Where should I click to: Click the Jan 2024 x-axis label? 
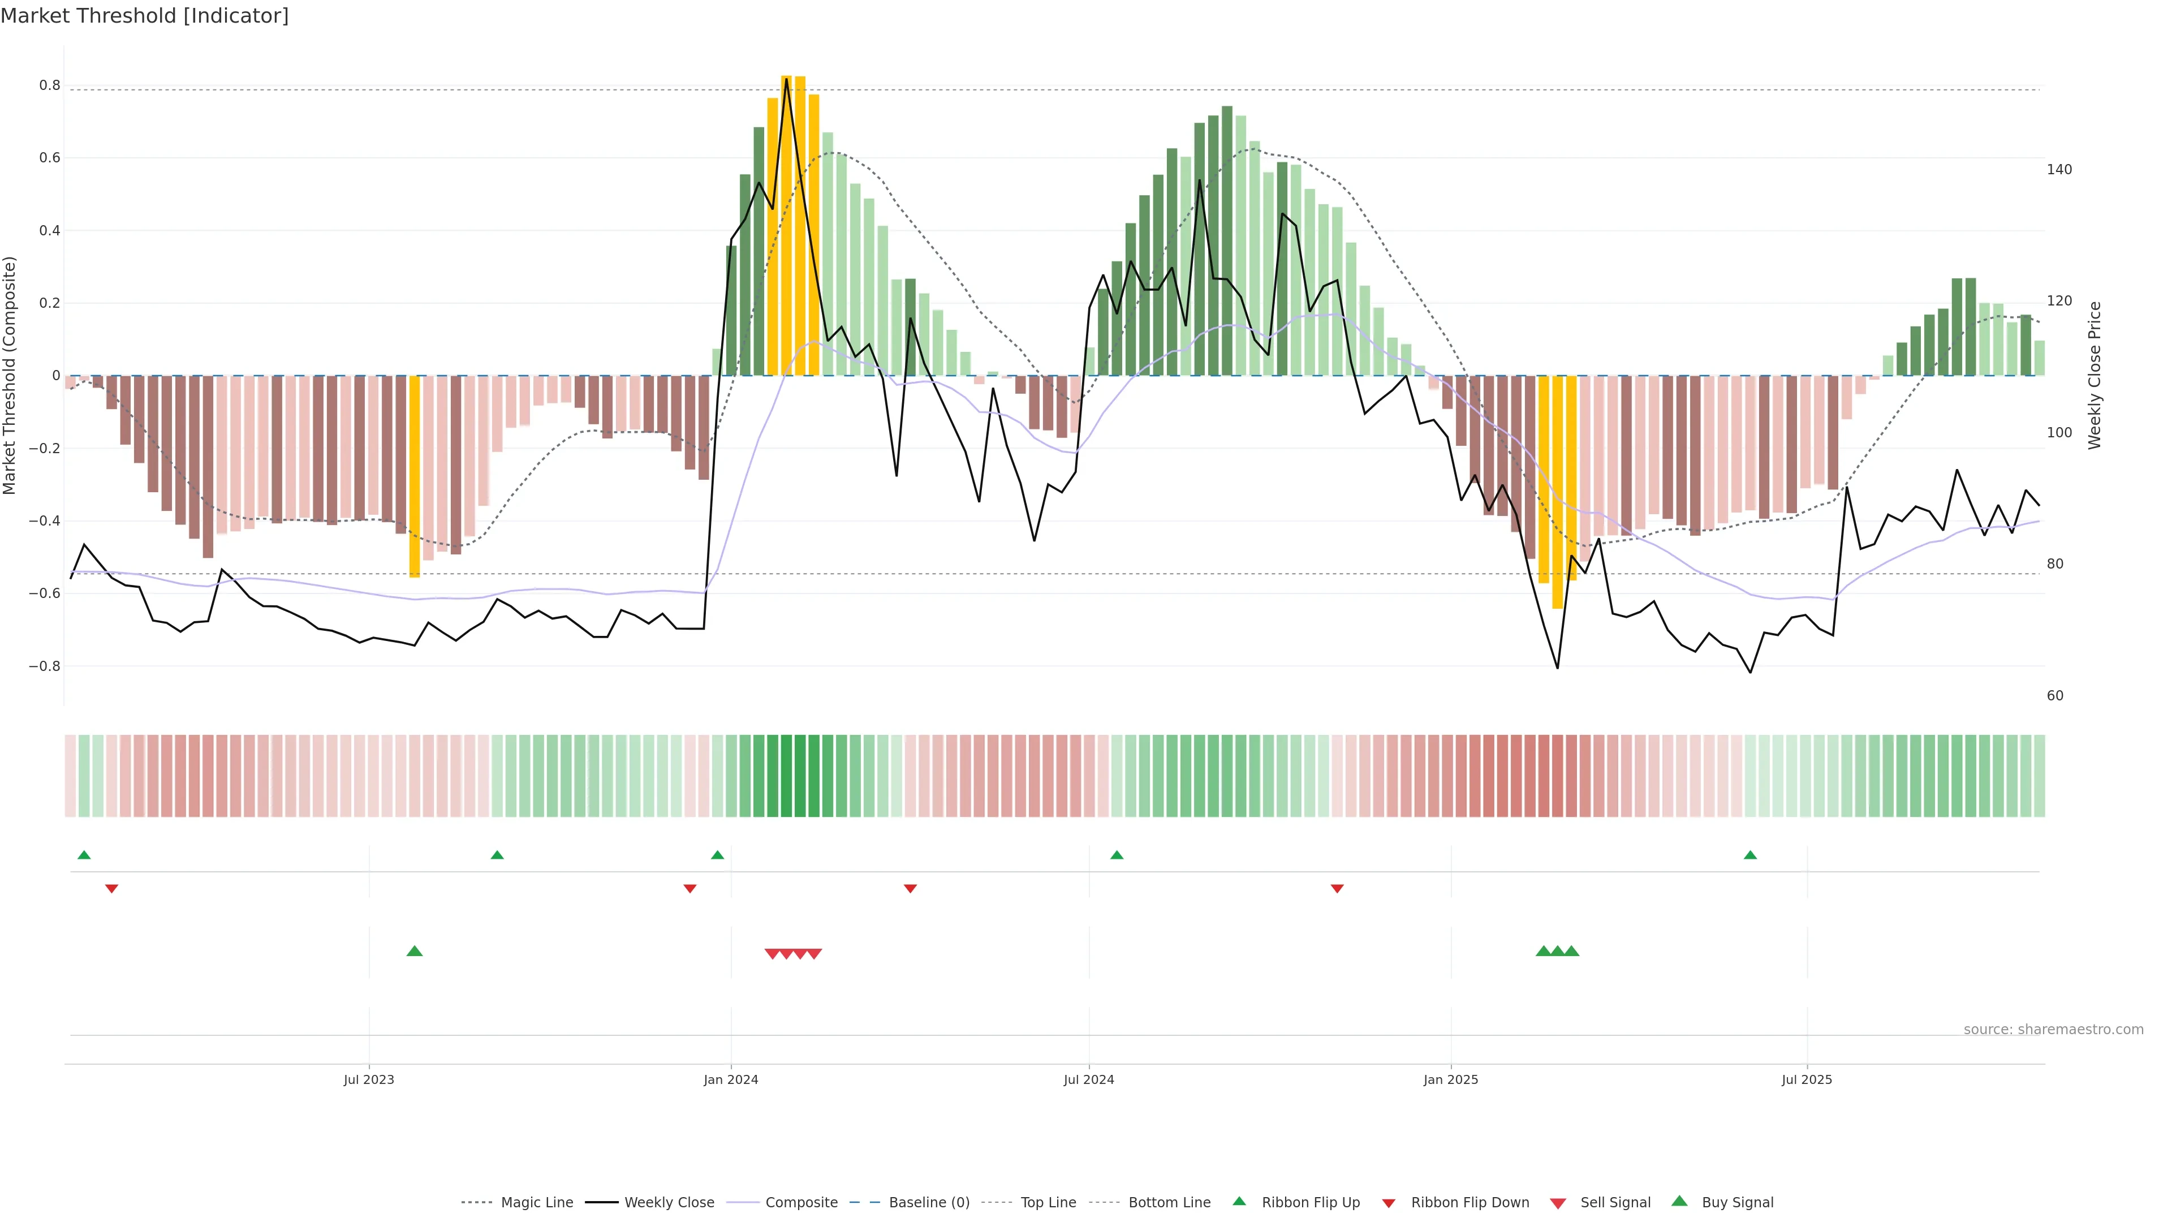click(x=730, y=1079)
